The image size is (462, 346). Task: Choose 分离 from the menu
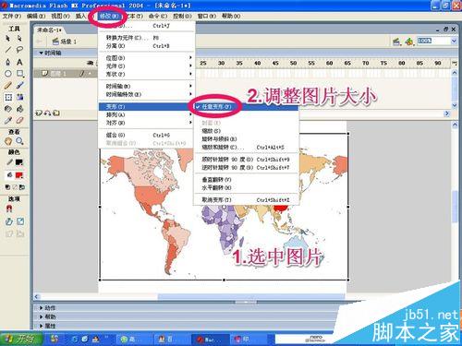(x=147, y=46)
